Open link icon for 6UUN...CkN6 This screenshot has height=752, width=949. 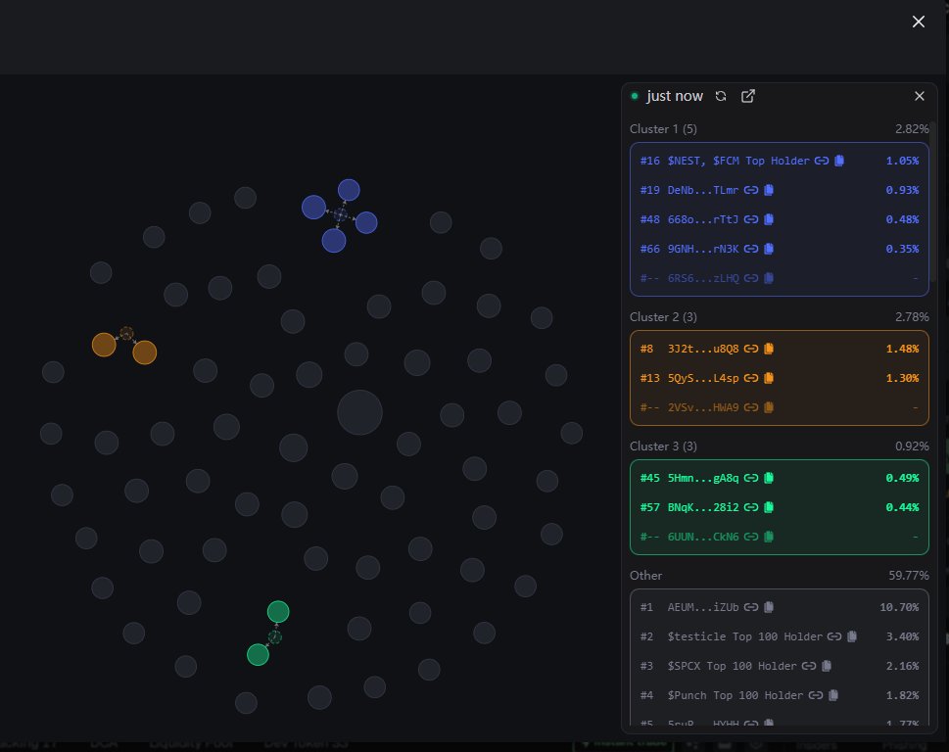(x=751, y=537)
